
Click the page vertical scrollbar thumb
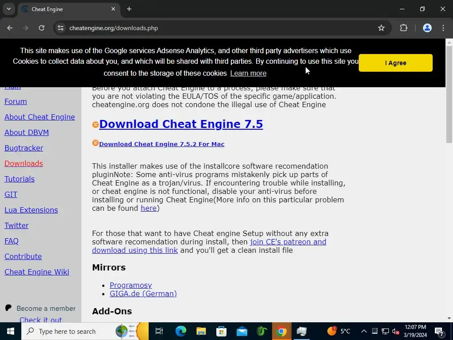pyautogui.click(x=449, y=94)
